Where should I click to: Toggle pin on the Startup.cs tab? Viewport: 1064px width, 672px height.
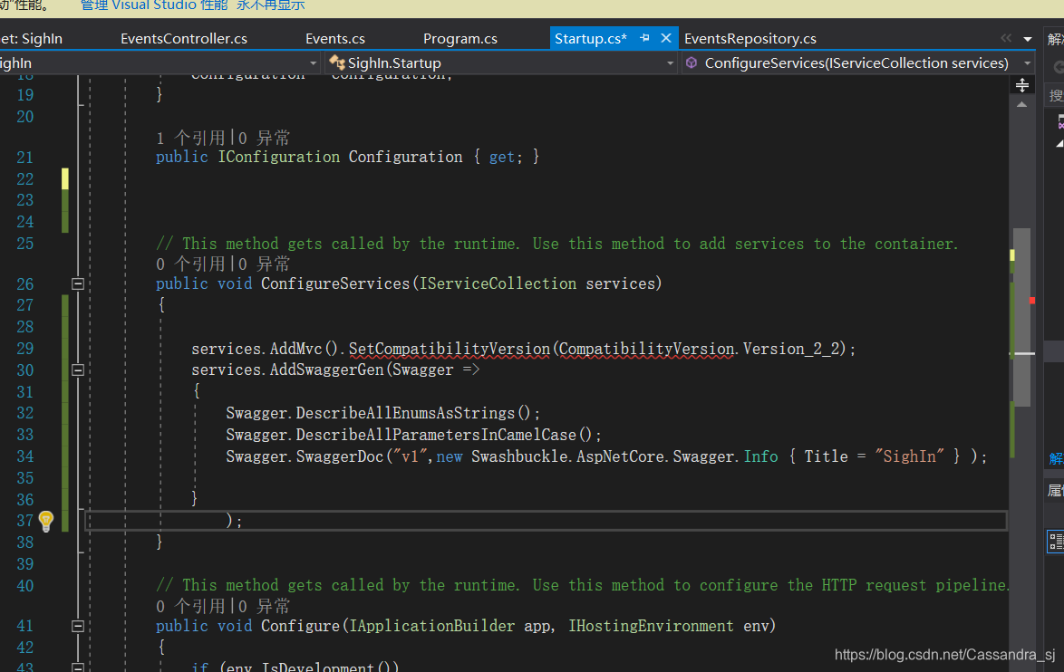coord(644,38)
